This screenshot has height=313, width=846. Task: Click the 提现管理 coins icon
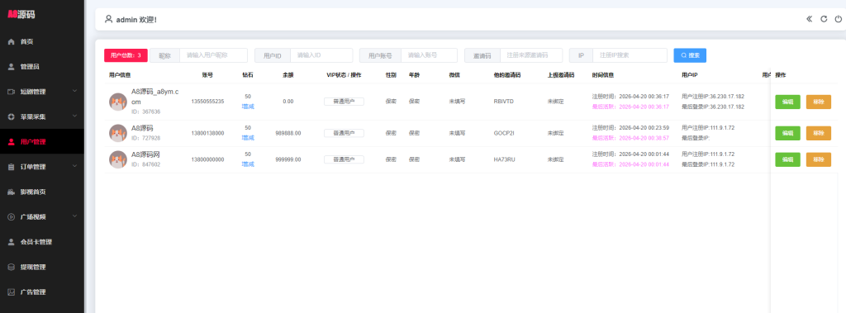click(12, 267)
